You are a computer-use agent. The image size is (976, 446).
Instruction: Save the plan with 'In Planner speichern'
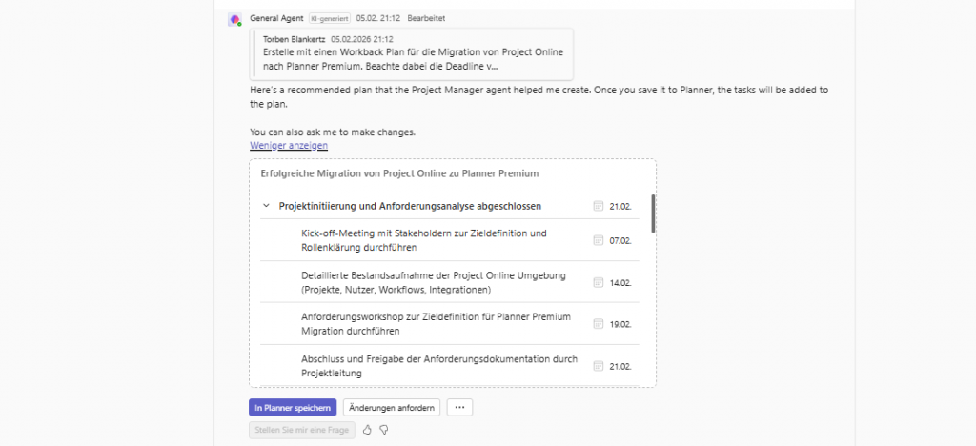coord(293,407)
